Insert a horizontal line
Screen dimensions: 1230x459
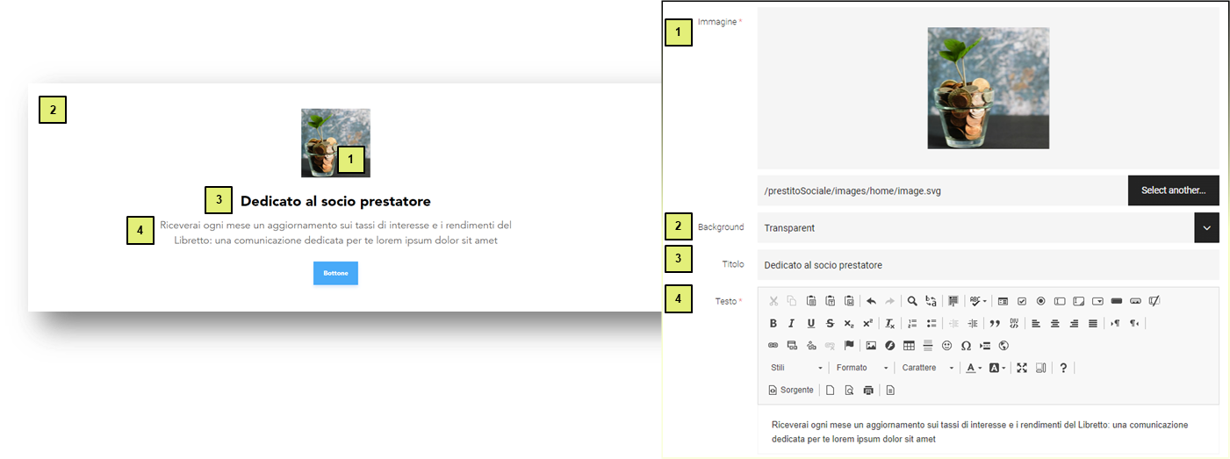click(928, 345)
